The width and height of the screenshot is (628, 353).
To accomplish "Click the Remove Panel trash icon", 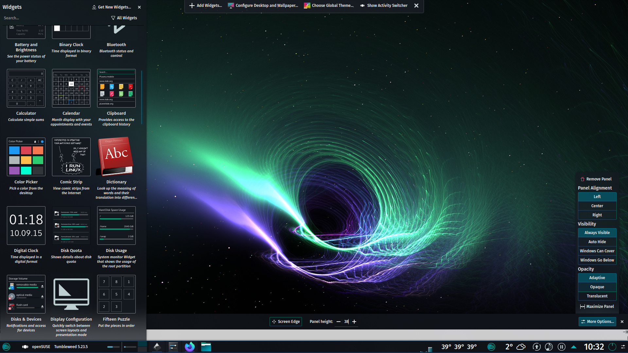I will coord(583,179).
